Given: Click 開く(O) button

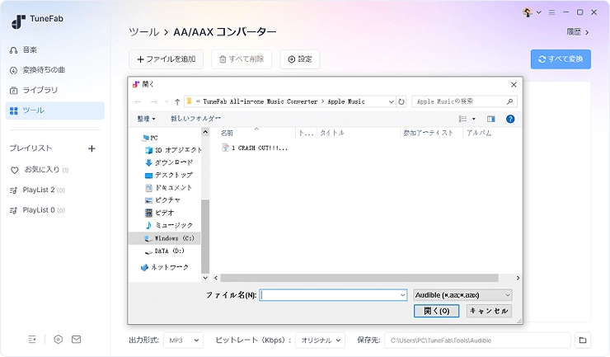Looking at the screenshot, I should (x=437, y=311).
